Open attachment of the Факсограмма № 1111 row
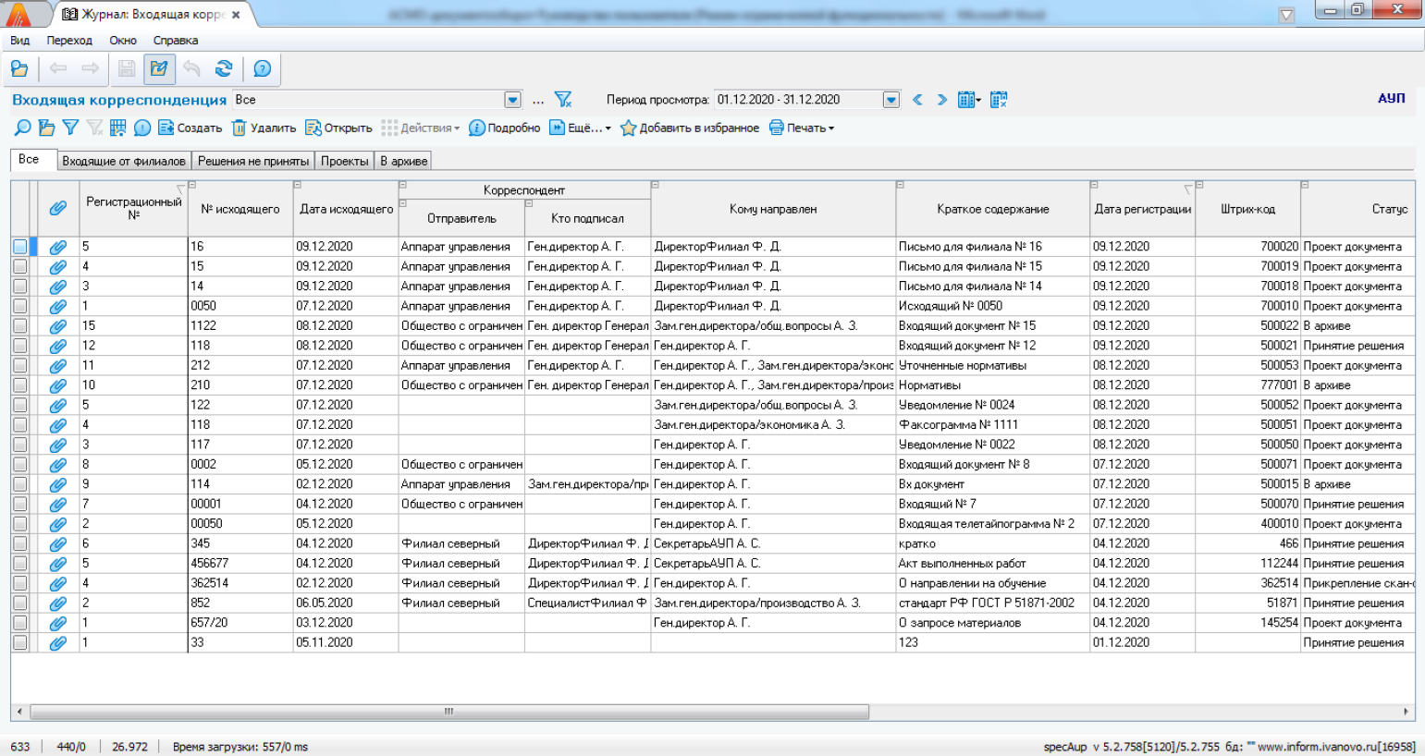1425x756 pixels. point(57,425)
